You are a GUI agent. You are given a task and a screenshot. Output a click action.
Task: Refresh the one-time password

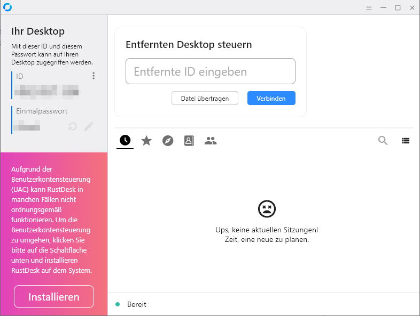pyautogui.click(x=73, y=126)
